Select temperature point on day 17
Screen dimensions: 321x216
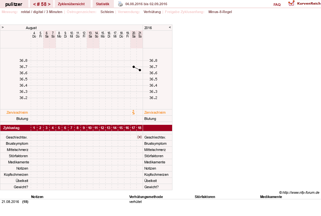134,67
